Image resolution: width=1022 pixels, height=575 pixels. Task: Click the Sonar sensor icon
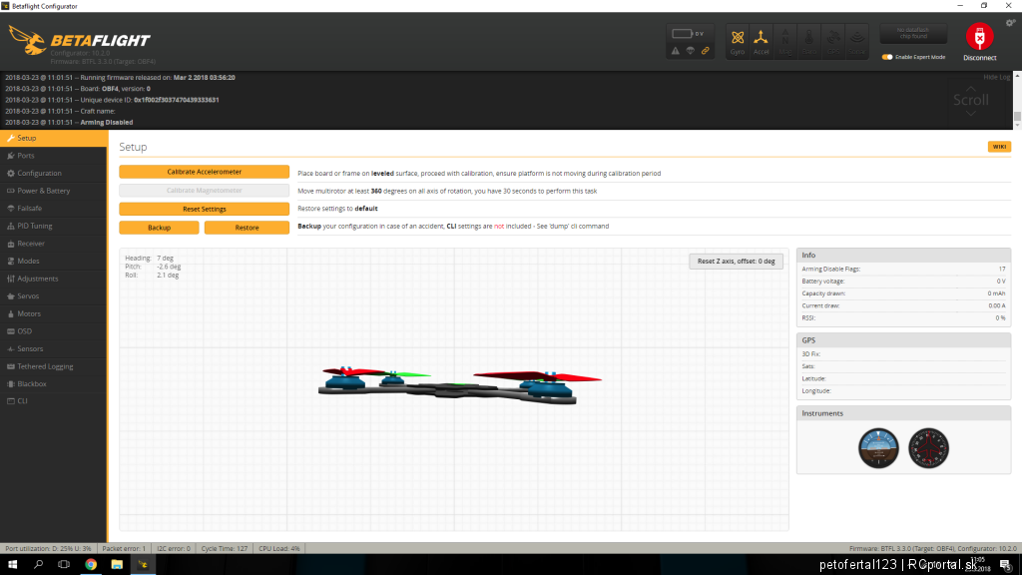click(x=856, y=42)
